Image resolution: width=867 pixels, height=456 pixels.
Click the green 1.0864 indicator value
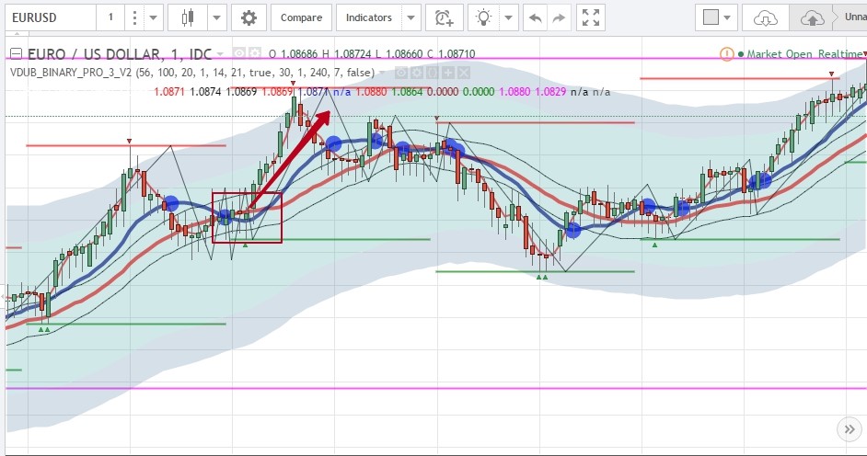coord(407,92)
